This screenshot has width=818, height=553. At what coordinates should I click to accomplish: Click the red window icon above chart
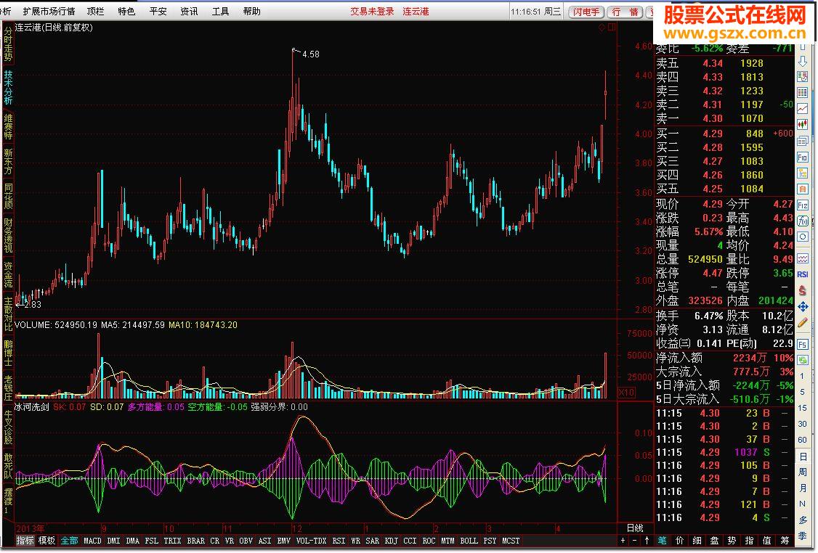click(x=612, y=27)
